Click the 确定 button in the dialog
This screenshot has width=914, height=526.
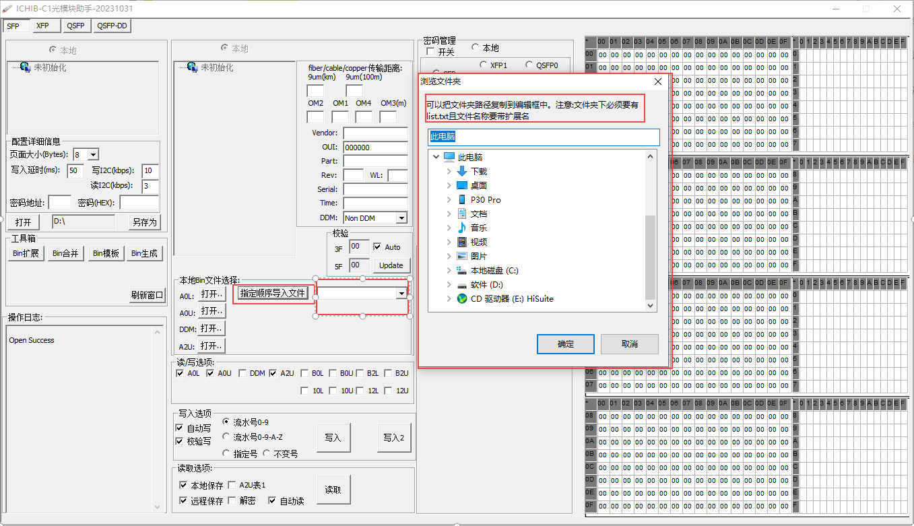click(x=565, y=343)
